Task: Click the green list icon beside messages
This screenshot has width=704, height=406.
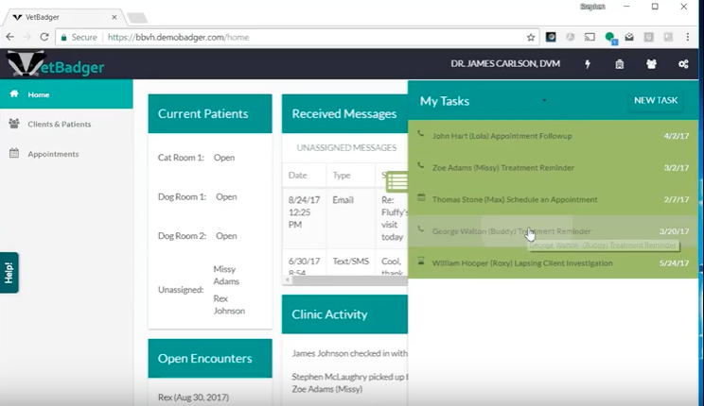Action: (x=396, y=181)
